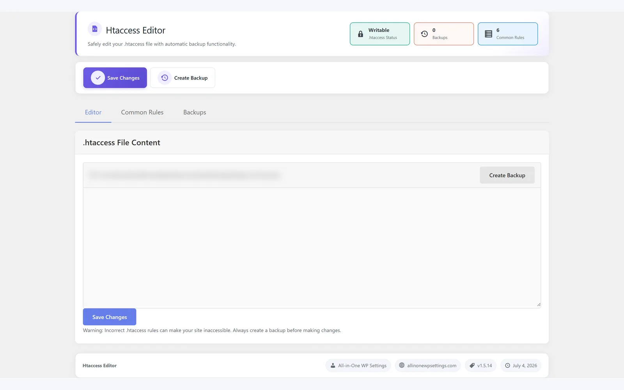This screenshot has height=390, width=624.
Task: Click inside the .htaccess content text area
Action: [x=312, y=248]
